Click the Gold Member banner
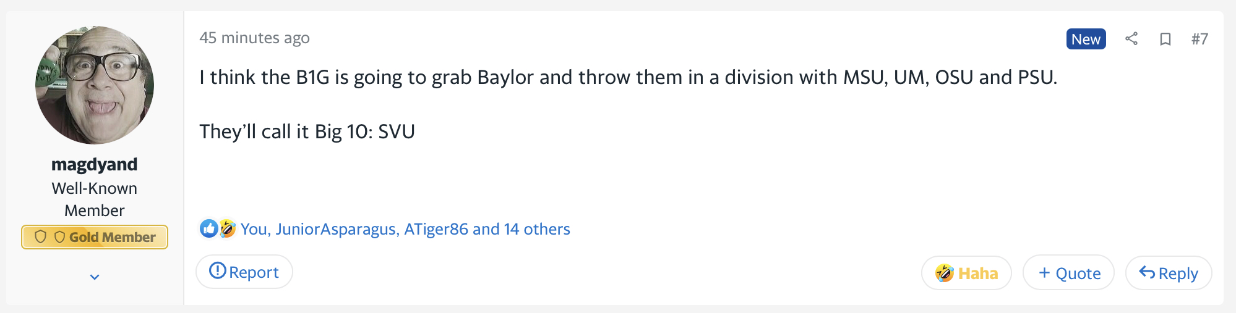This screenshot has width=1236, height=313. tap(95, 237)
